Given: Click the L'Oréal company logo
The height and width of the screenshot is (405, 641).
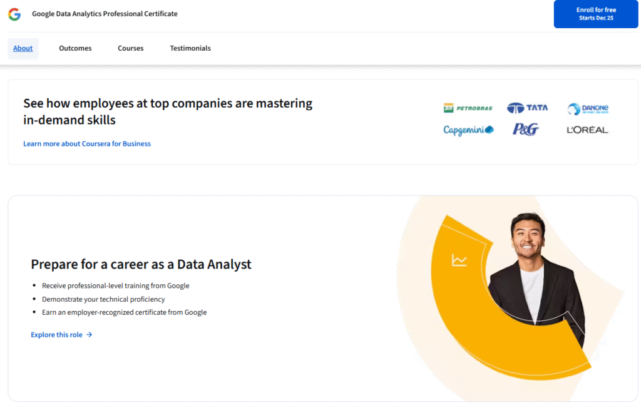Looking at the screenshot, I should [x=587, y=130].
